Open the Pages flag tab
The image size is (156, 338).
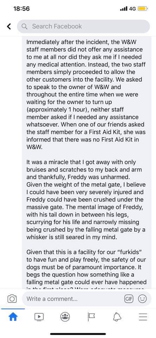pyautogui.click(x=91, y=317)
